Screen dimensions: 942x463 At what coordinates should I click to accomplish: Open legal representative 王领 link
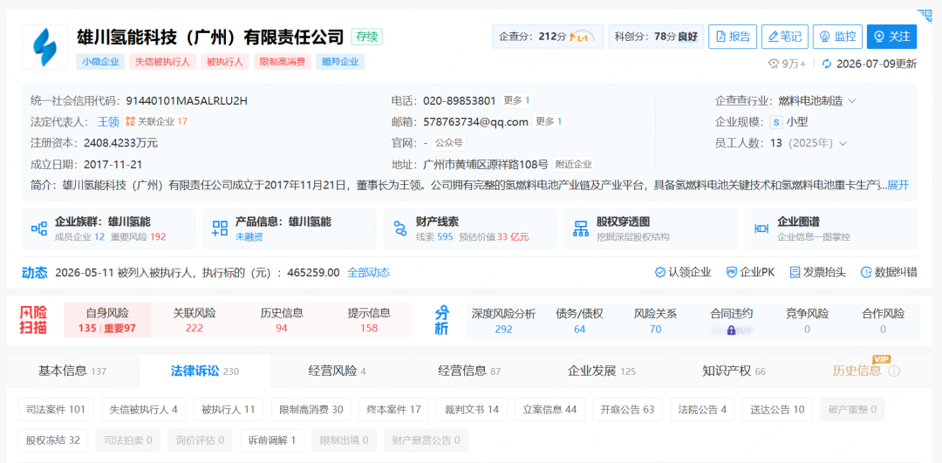pyautogui.click(x=108, y=122)
